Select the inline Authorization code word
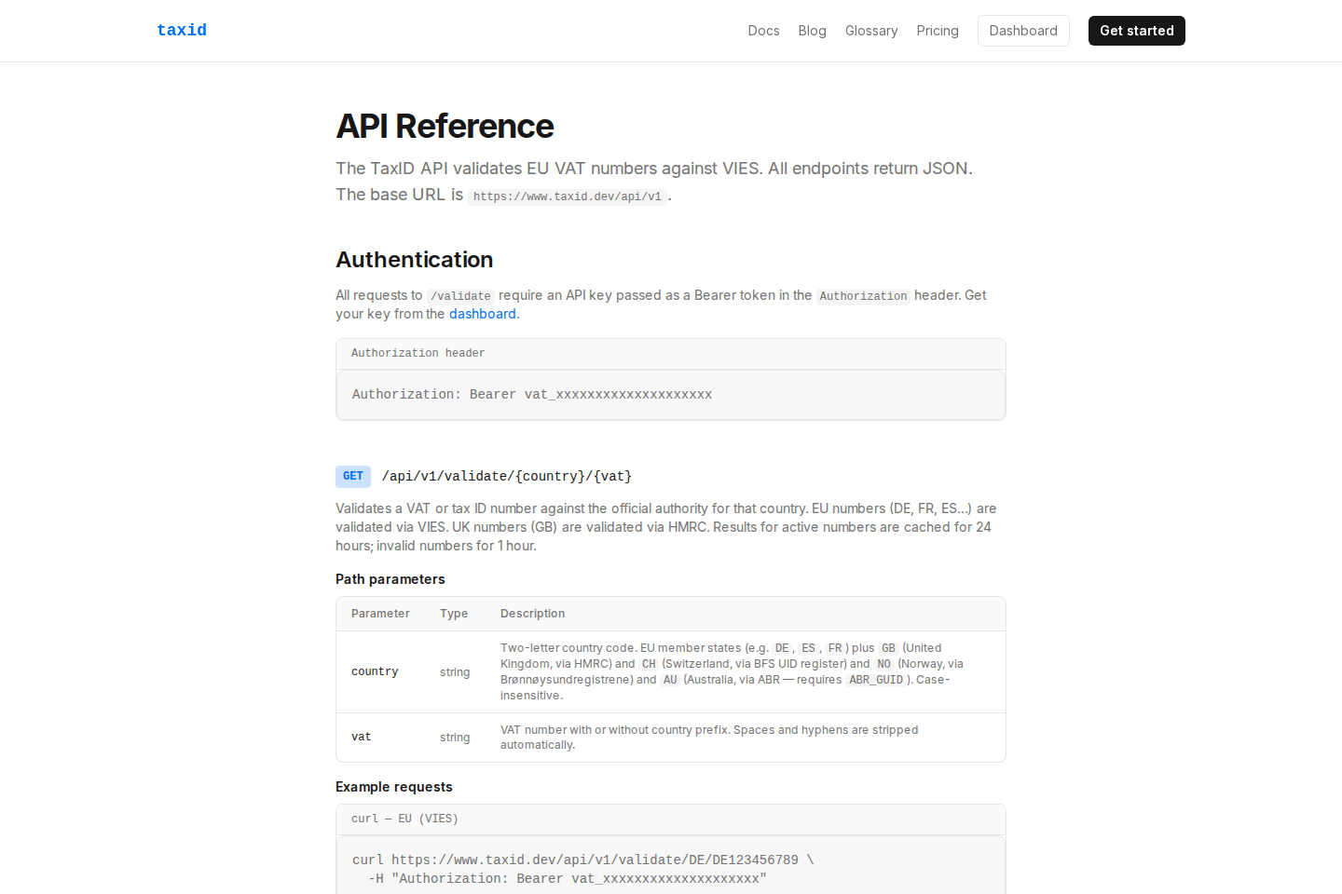Image resolution: width=1342 pixels, height=894 pixels. [x=863, y=296]
